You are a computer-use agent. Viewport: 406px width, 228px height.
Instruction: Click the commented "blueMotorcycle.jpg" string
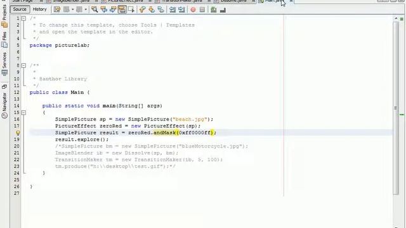210,146
